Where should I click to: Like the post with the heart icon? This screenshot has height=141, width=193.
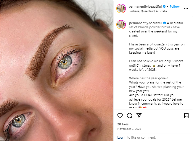click(x=120, y=115)
